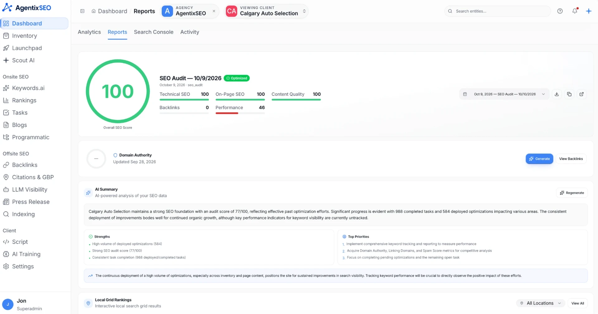Go to Backlinks under Offsite SEO
This screenshot has width=598, height=314.
point(34,165)
